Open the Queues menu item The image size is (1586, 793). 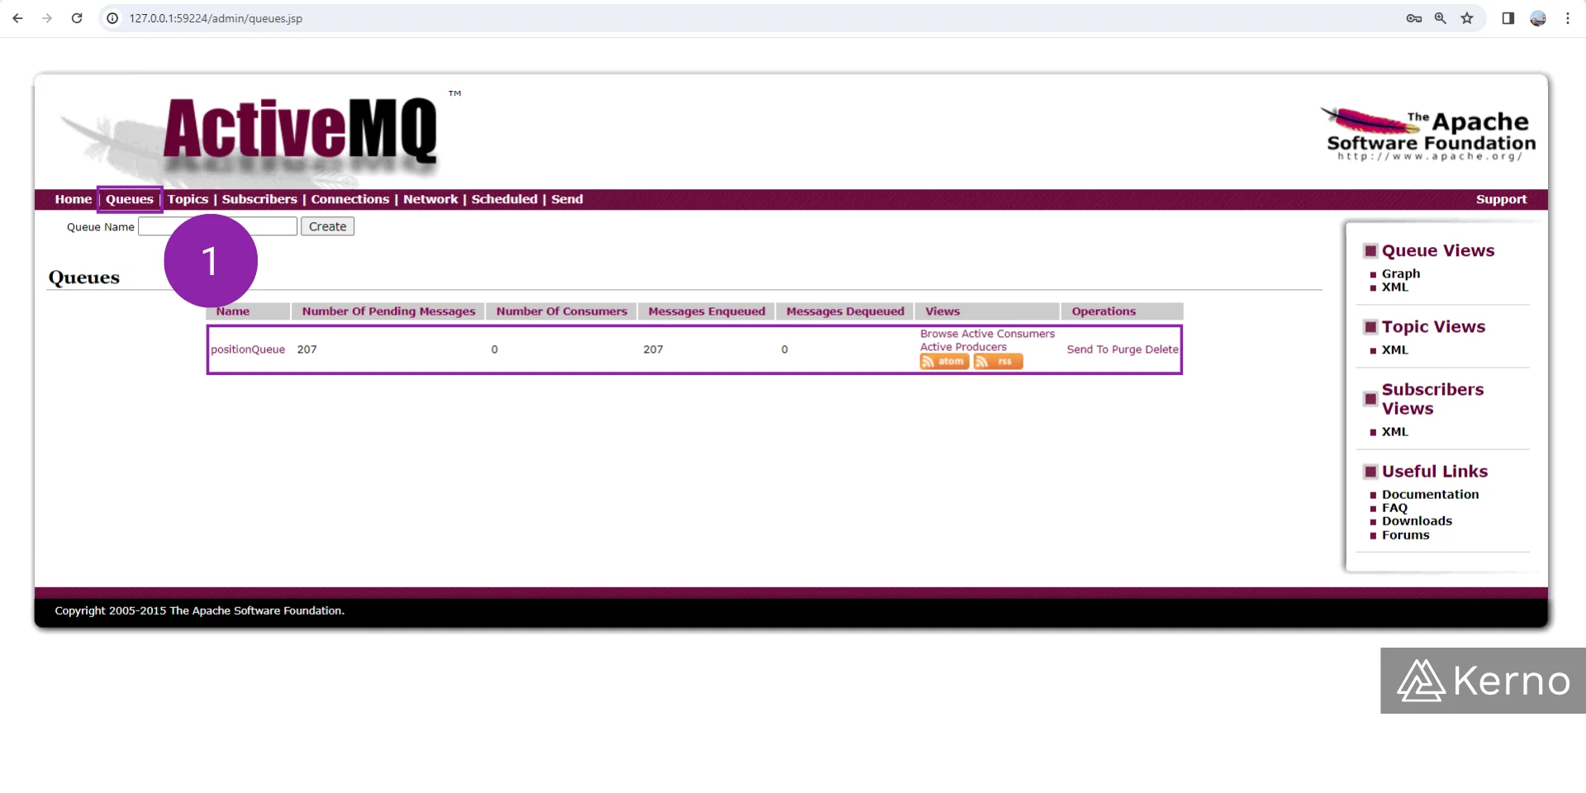point(129,199)
